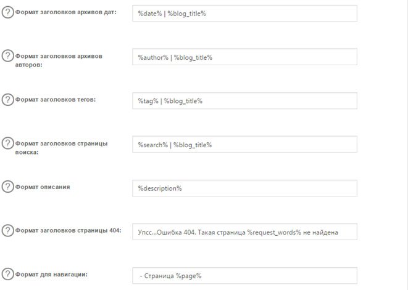The image size is (408, 290).
Task: Click the 'Формат заголовков страницы поиска' label
Action: (61, 147)
